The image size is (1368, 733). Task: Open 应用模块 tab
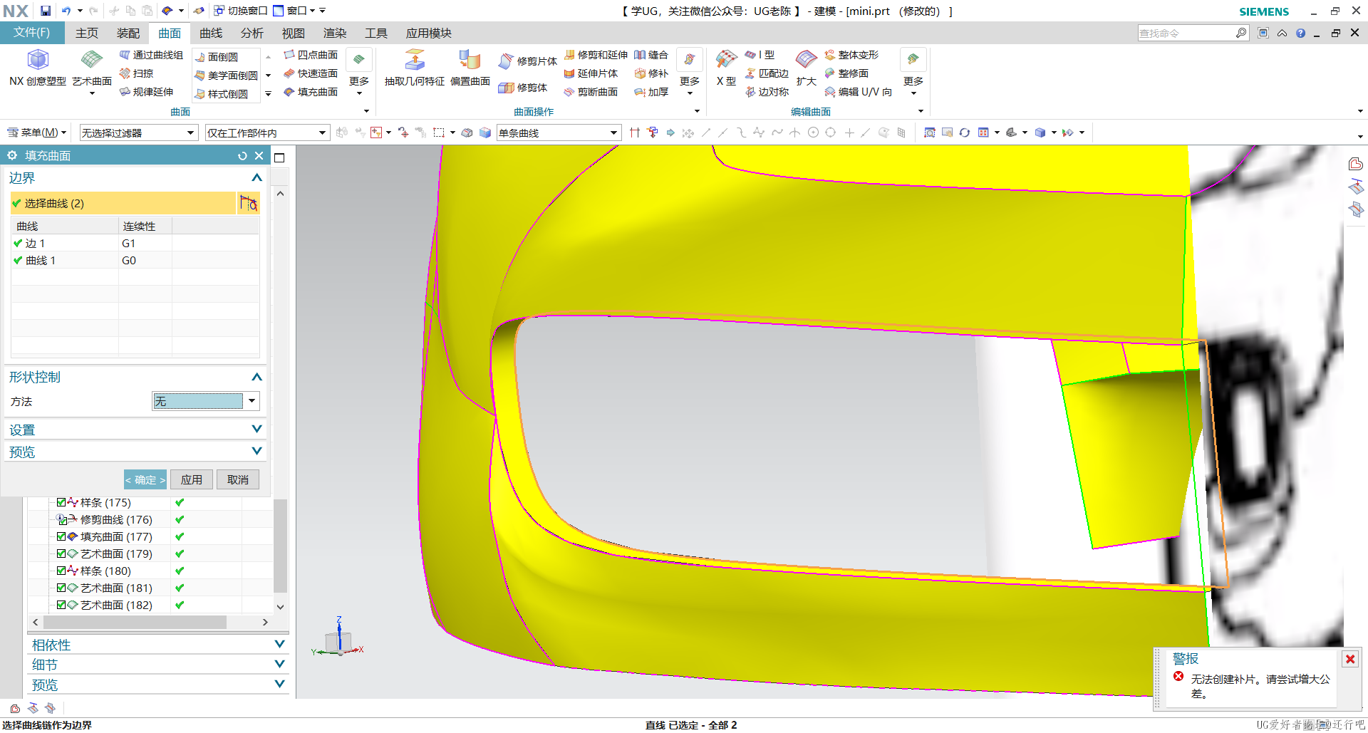click(429, 33)
